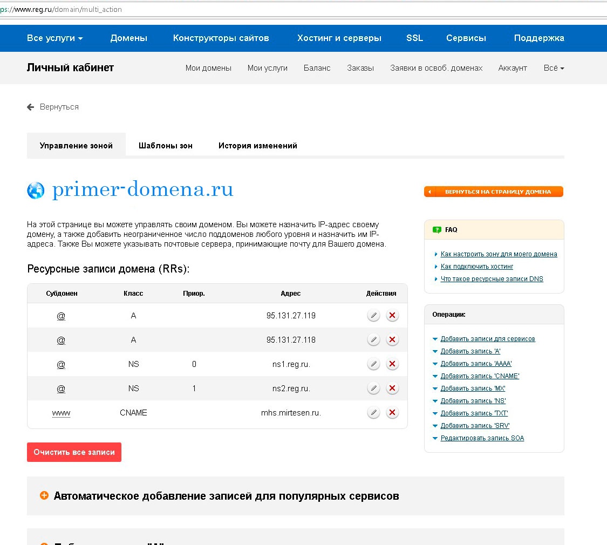Open SSL menu item
This screenshot has width=607, height=545.
pyautogui.click(x=414, y=38)
